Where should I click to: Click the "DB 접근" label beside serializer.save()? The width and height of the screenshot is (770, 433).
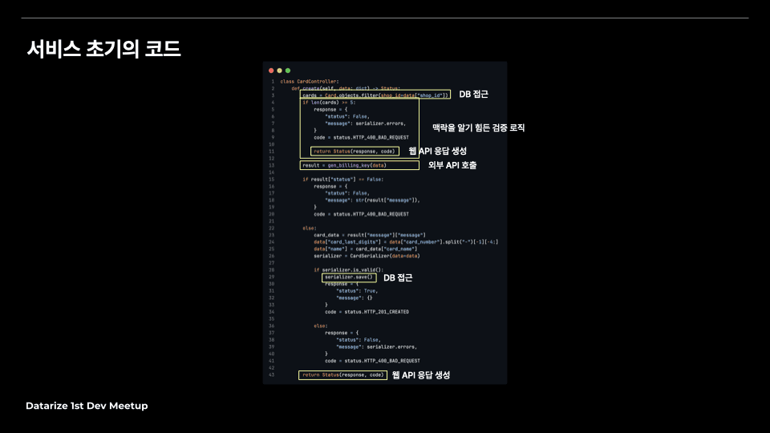(x=398, y=278)
